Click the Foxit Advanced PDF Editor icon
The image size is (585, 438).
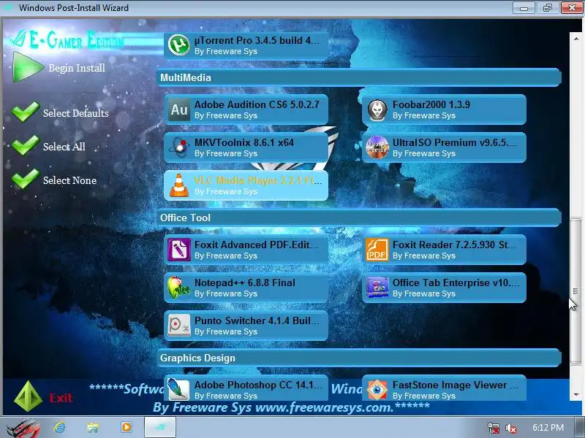179,250
